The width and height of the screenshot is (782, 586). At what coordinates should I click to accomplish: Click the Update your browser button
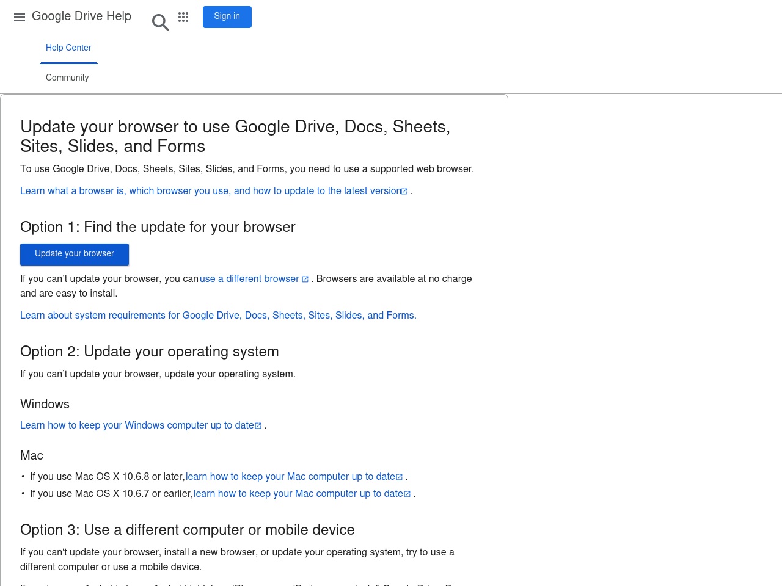pyautogui.click(x=75, y=254)
